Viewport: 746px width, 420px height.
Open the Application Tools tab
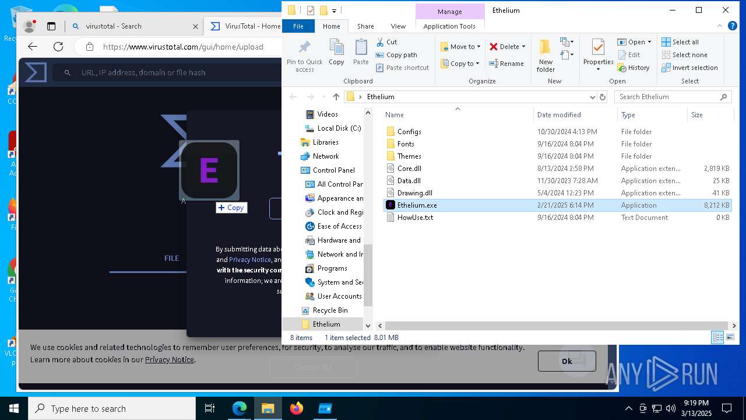click(449, 26)
